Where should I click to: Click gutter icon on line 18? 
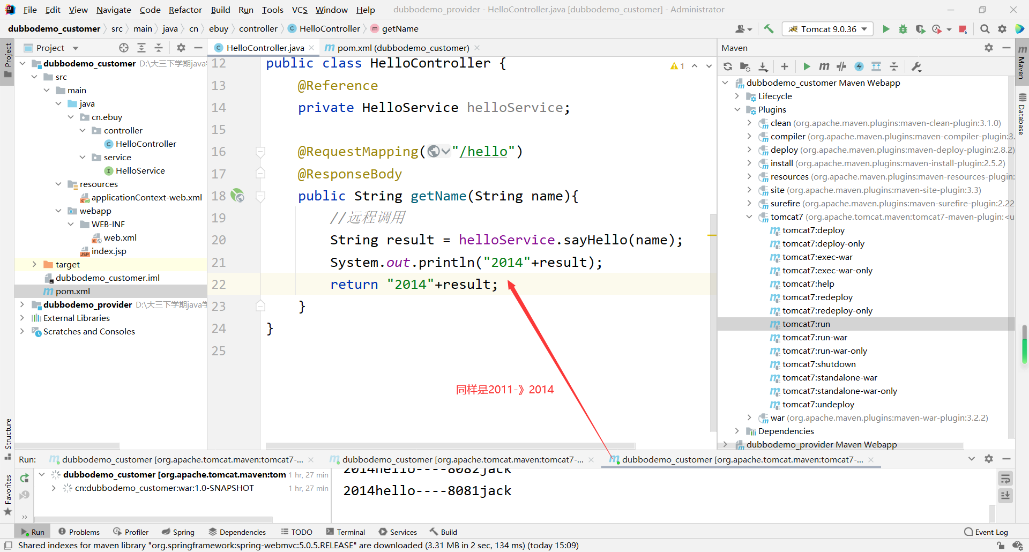click(x=237, y=196)
